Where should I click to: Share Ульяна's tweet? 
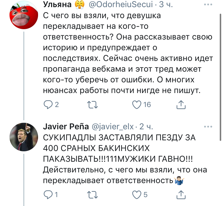point(181,104)
